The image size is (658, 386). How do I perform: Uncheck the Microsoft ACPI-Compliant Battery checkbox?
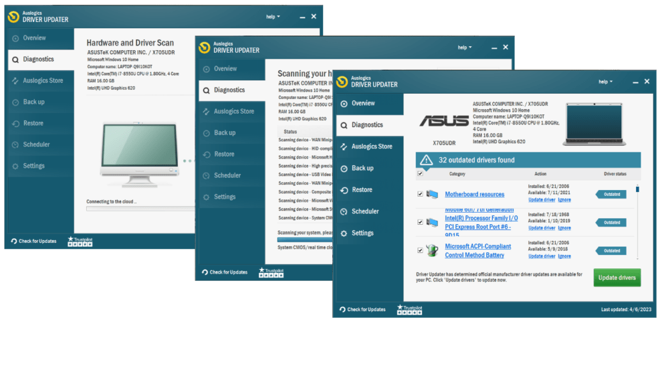tap(420, 250)
